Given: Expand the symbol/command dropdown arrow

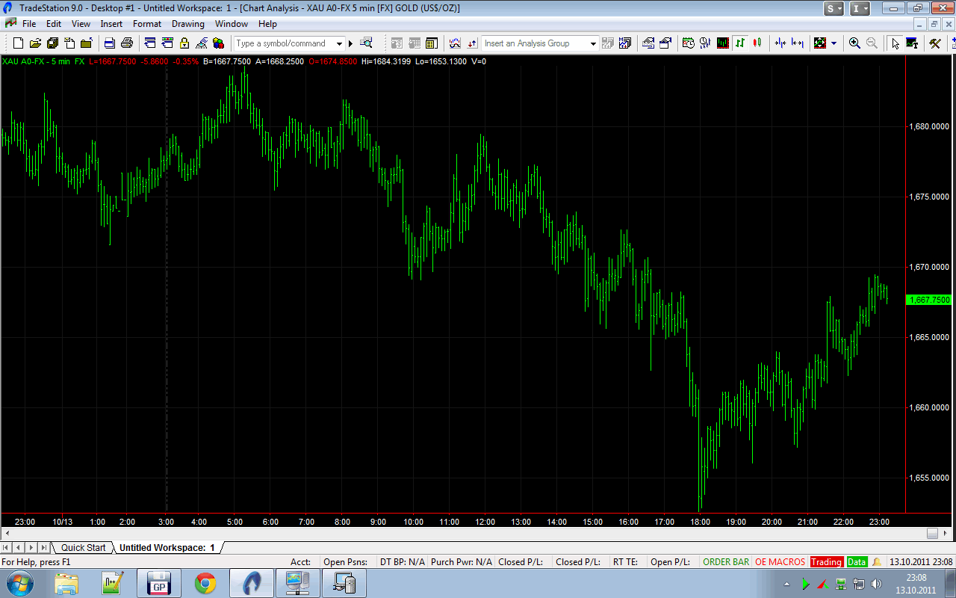Looking at the screenshot, I should tap(340, 44).
